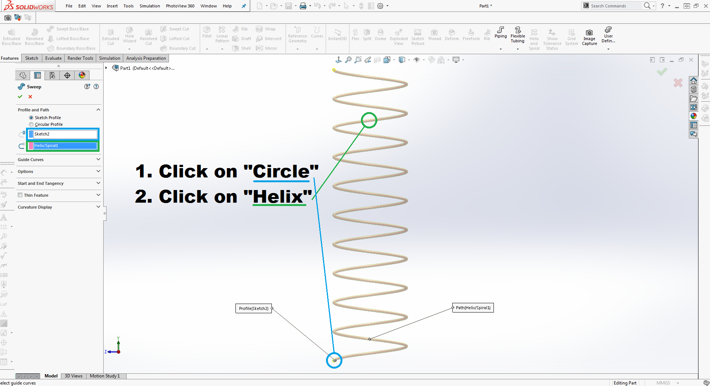Click the Sketch2 profile selection field
The image size is (710, 386).
tap(65, 134)
